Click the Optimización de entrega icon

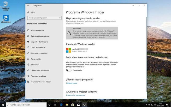pos(28,36)
